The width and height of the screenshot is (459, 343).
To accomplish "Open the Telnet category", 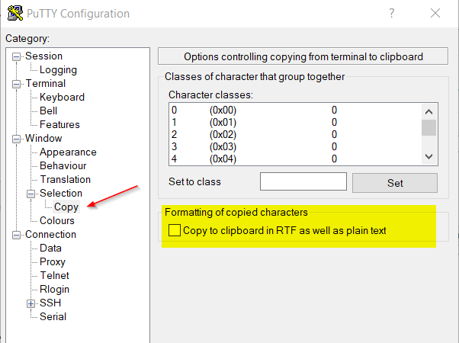I will click(54, 275).
